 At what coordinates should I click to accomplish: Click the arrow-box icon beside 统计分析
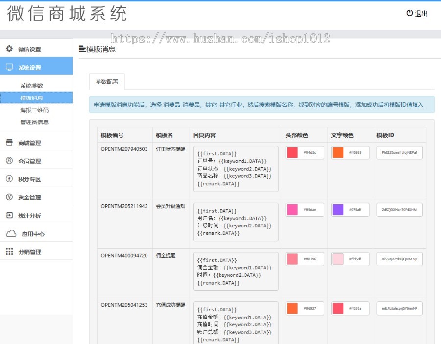[x=9, y=215]
